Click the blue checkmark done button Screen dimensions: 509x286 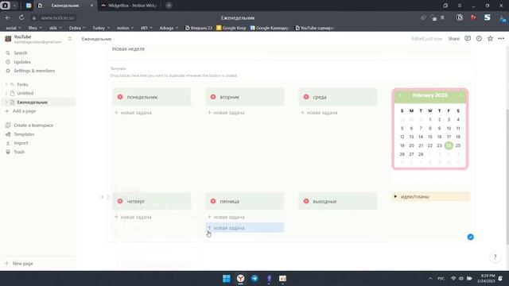470,237
